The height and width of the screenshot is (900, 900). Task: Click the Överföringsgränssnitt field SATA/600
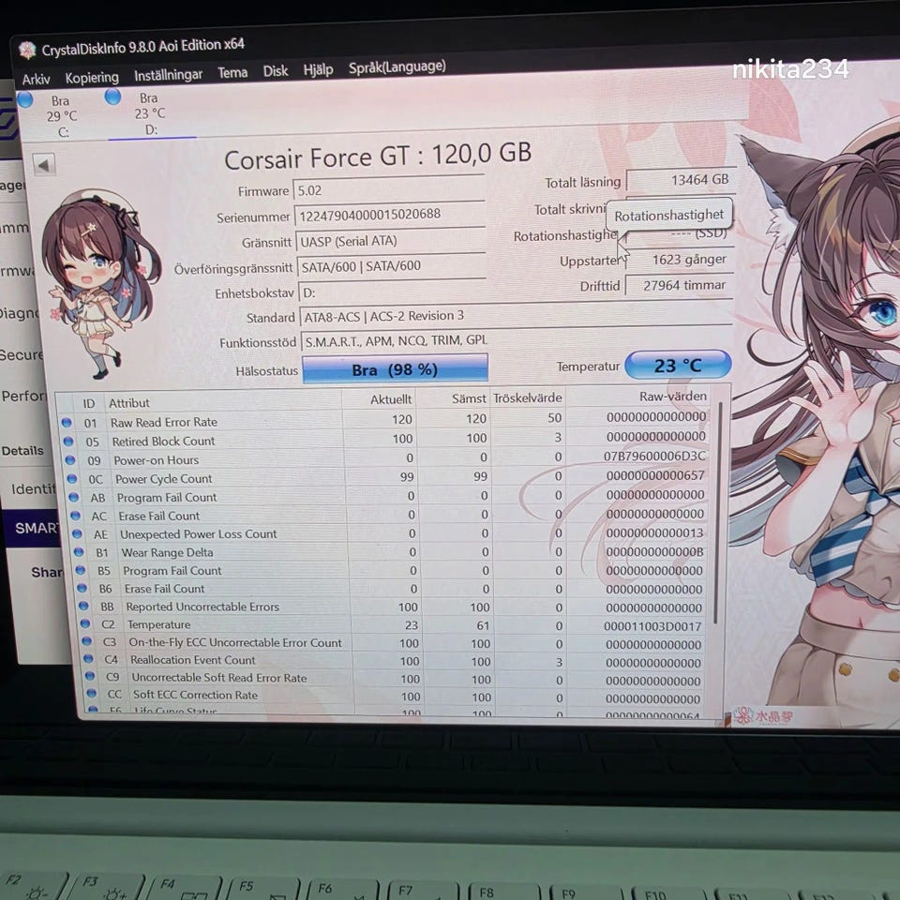393,266
